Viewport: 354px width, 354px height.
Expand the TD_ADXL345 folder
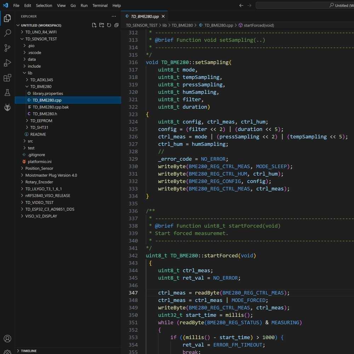[x=41, y=80]
